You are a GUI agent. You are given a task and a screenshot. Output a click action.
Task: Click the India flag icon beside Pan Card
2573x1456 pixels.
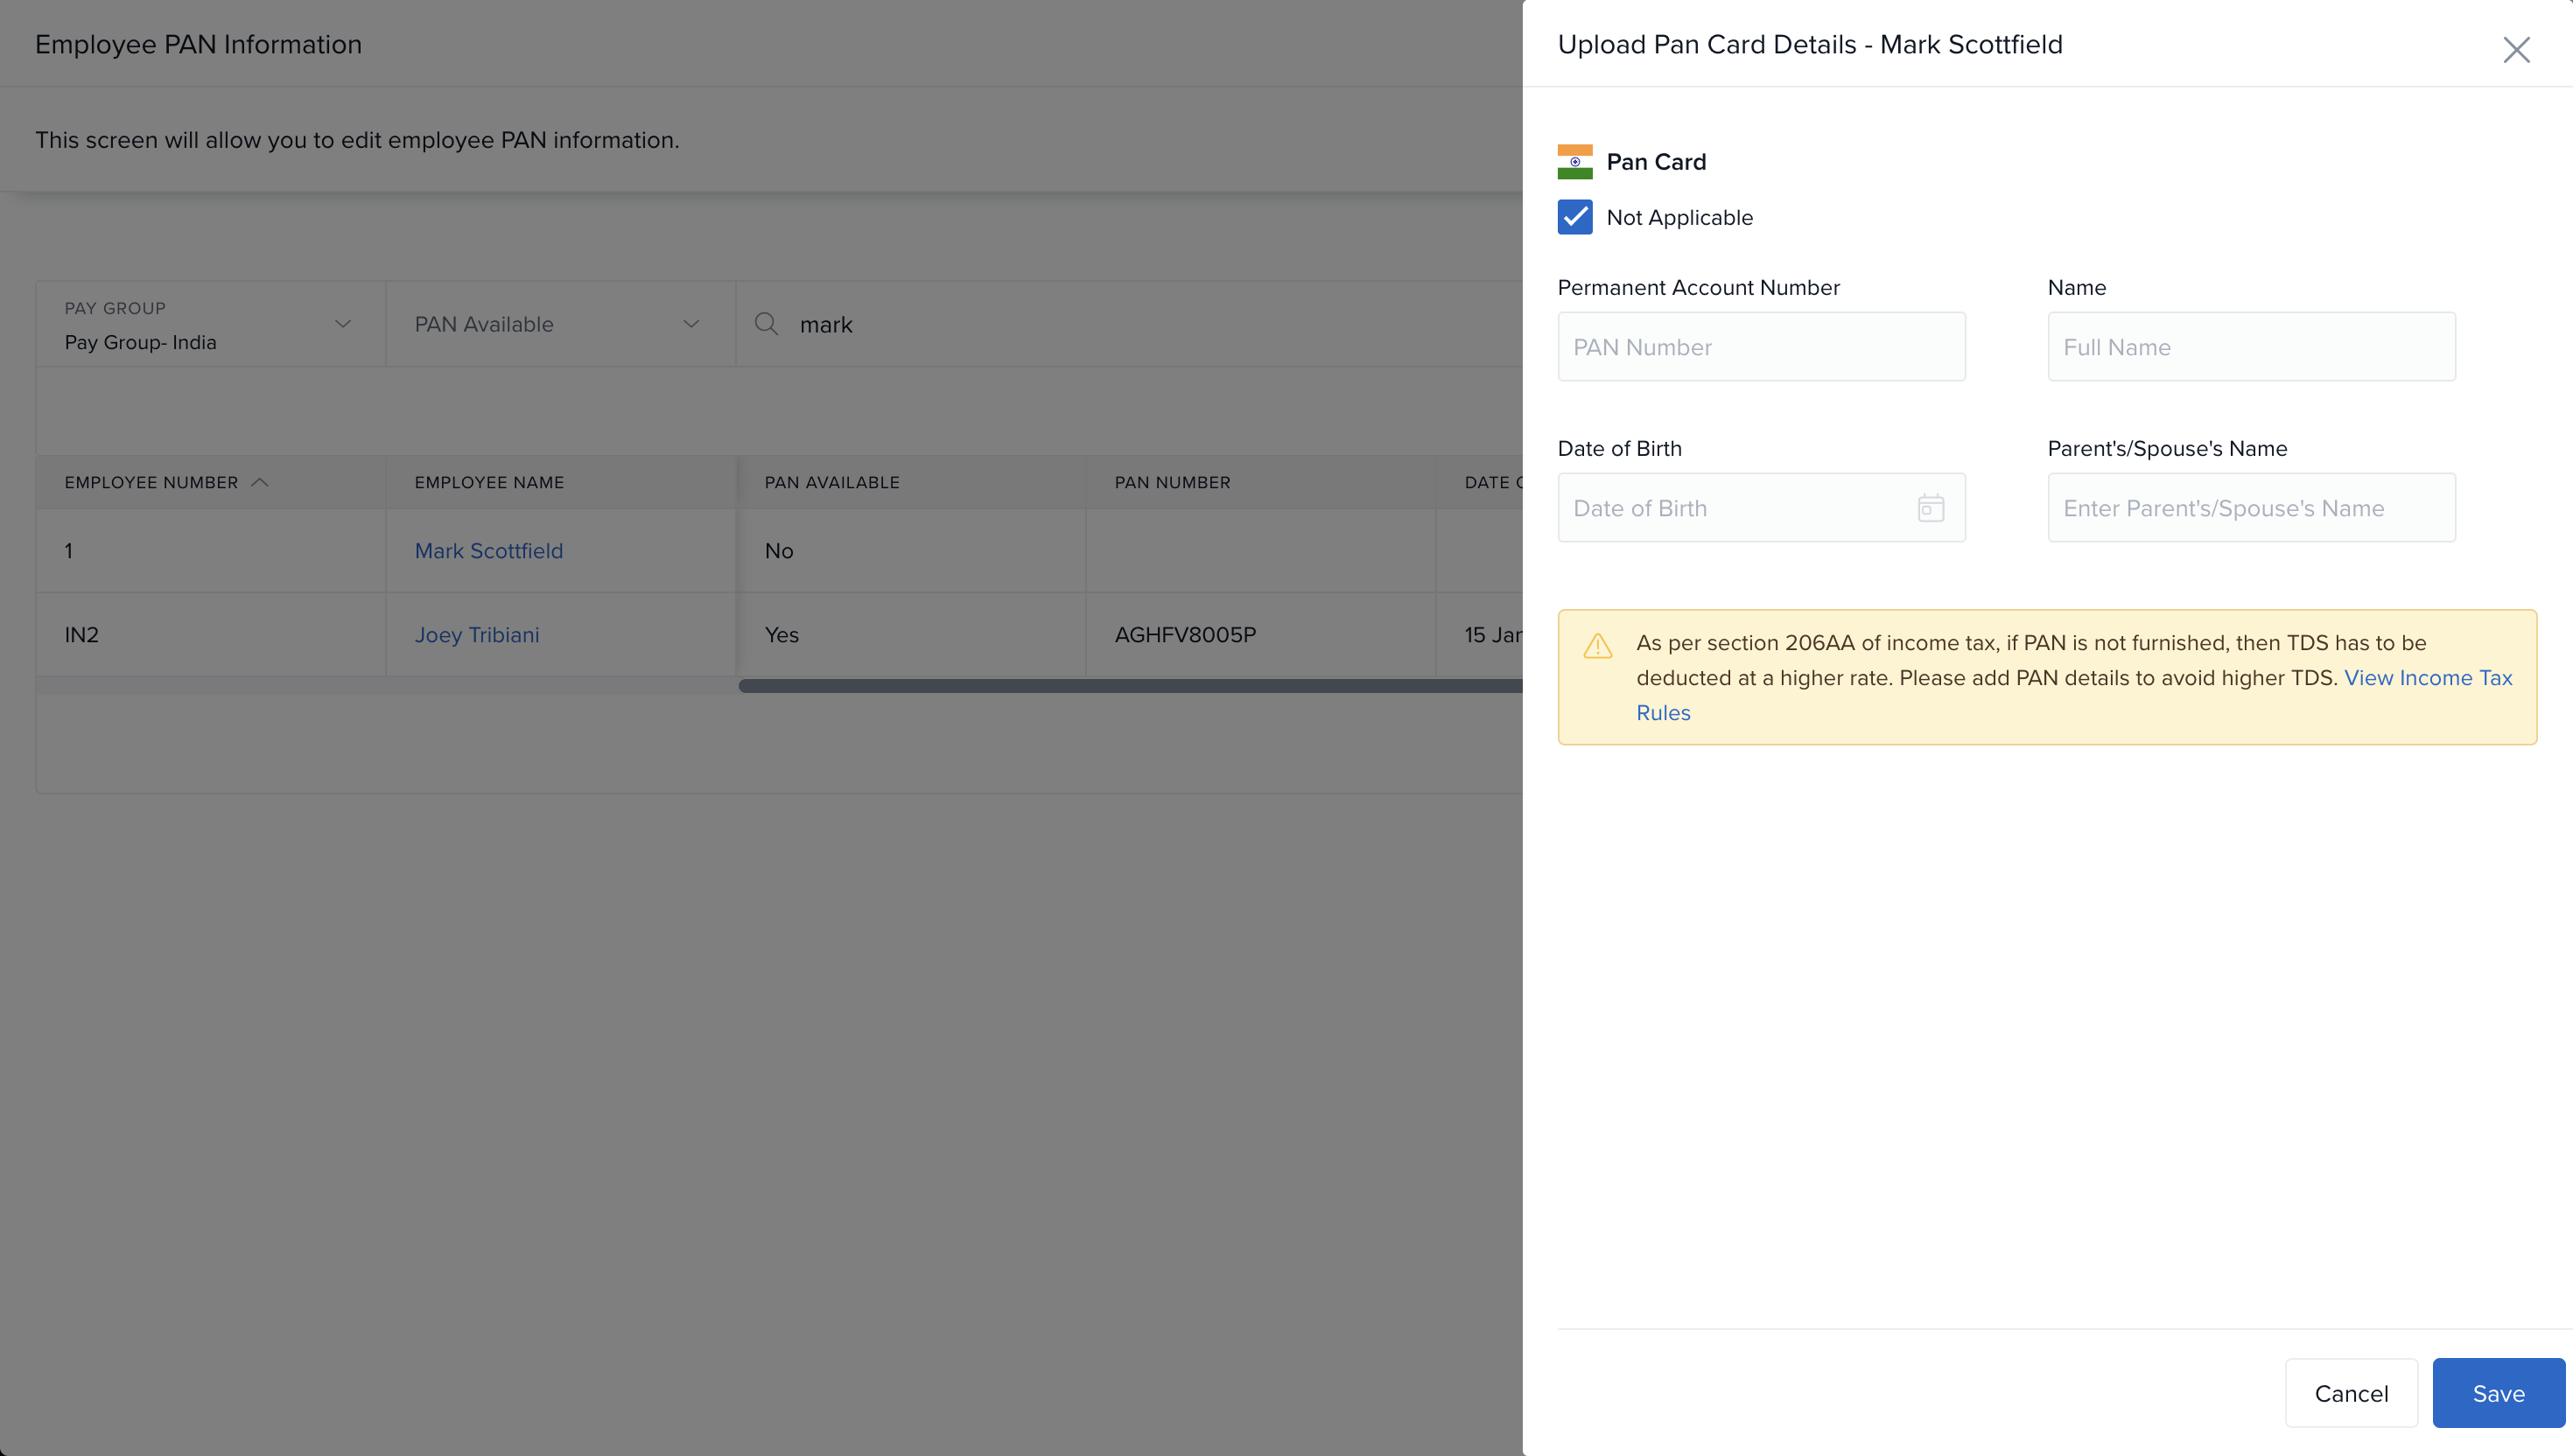click(x=1575, y=162)
